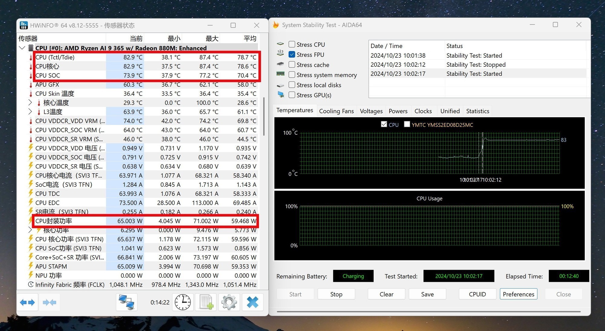
Task: Click AIDA64 flame icon in title bar
Action: (276, 25)
